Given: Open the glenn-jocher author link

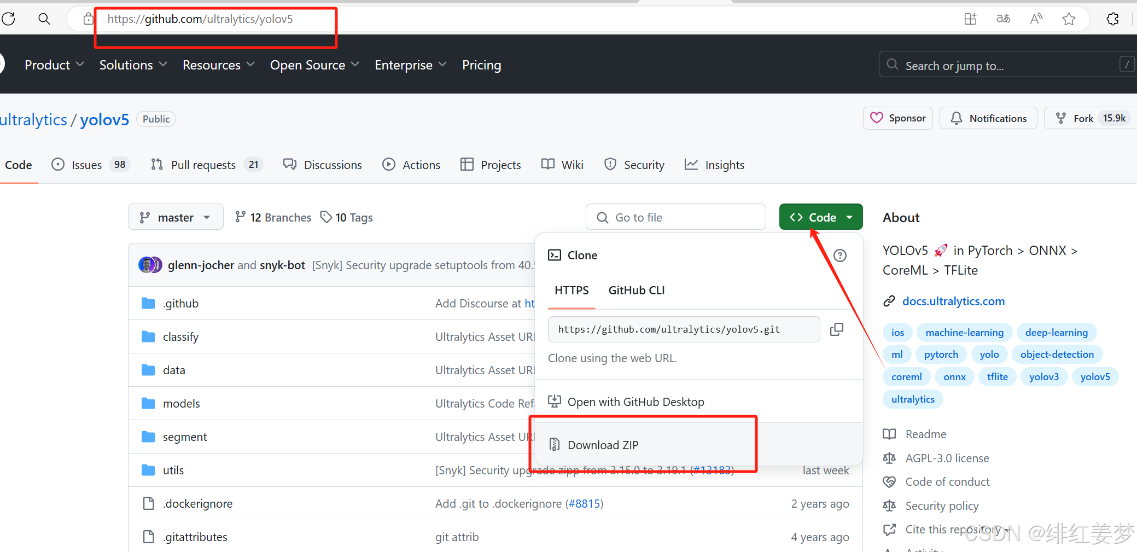Looking at the screenshot, I should click(x=201, y=265).
